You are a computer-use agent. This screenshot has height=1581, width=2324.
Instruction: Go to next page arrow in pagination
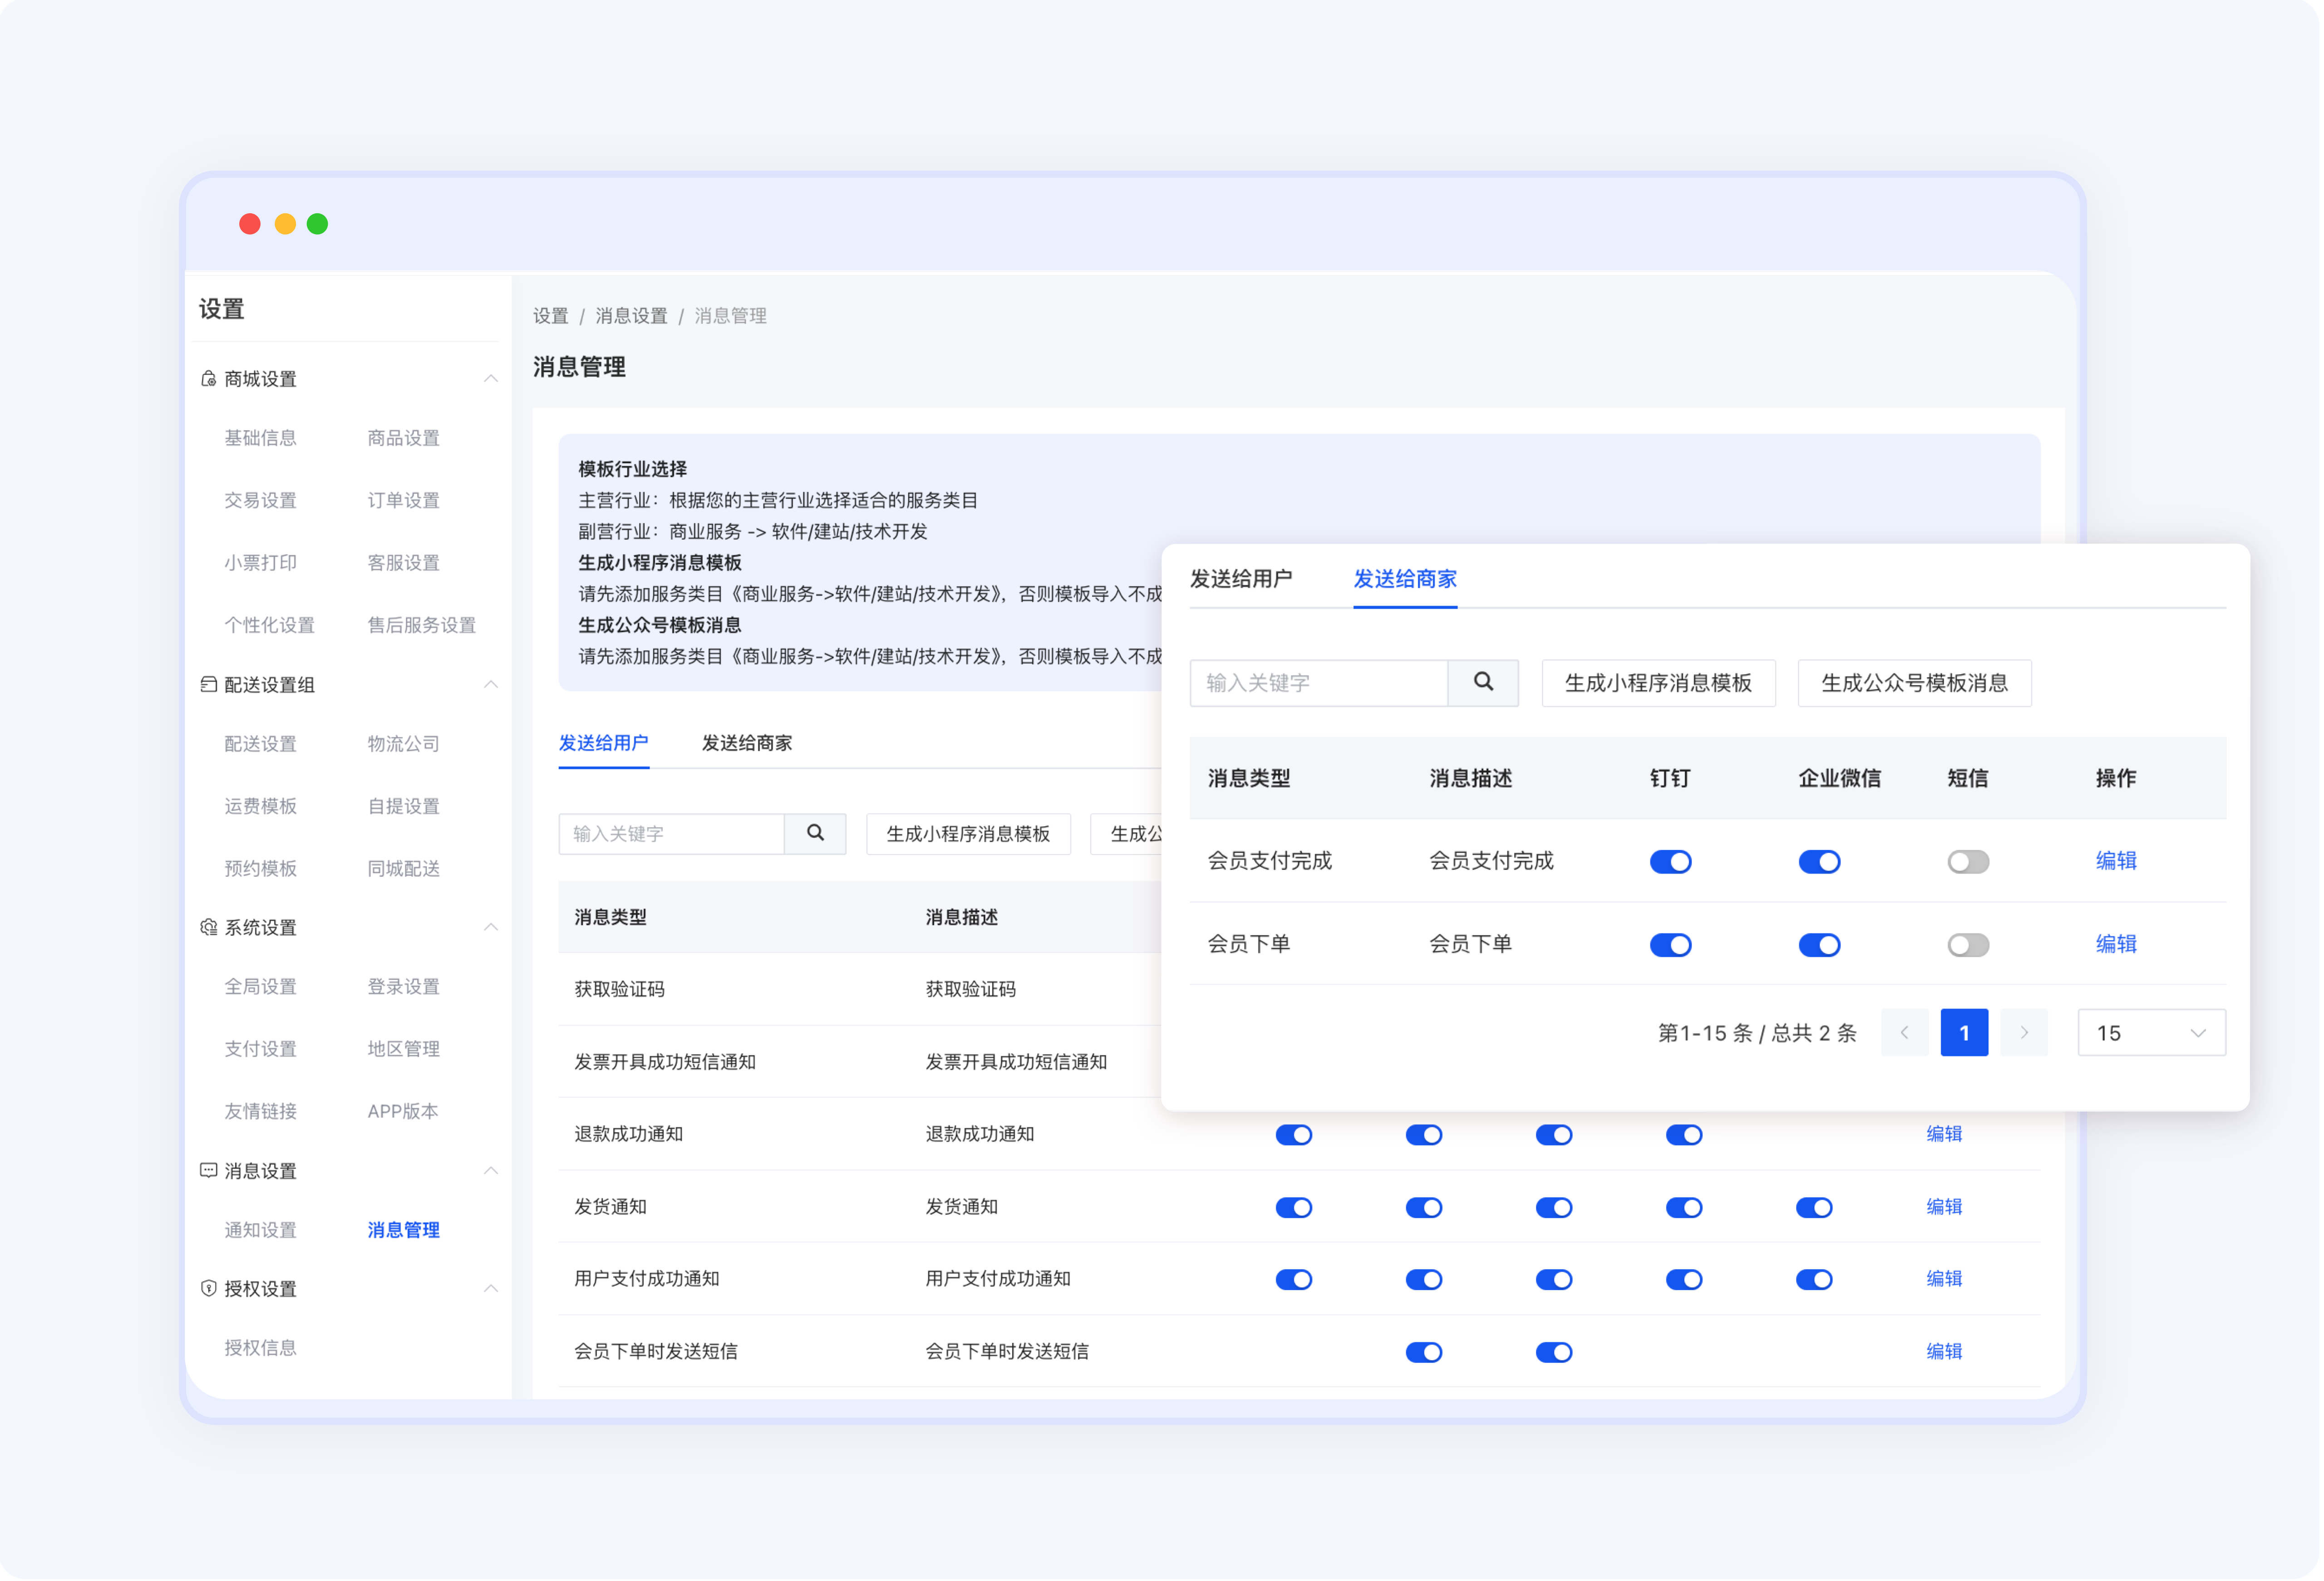[x=2023, y=1033]
